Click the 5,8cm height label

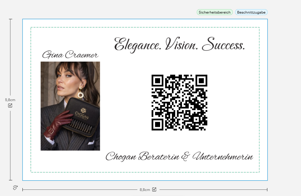click(10, 100)
